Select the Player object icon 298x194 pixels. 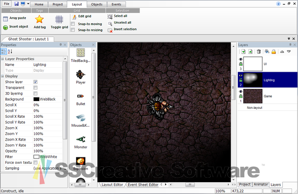pyautogui.click(x=80, y=74)
